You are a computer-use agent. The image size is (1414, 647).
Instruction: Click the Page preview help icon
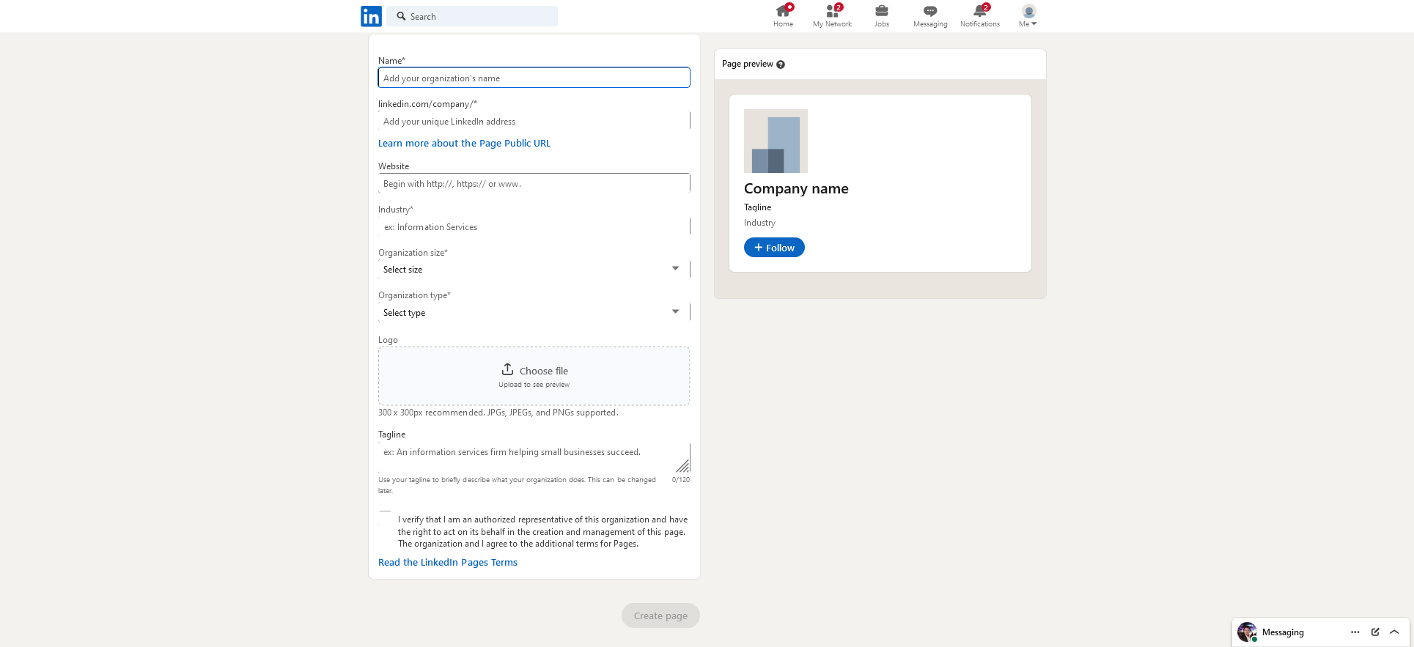781,64
